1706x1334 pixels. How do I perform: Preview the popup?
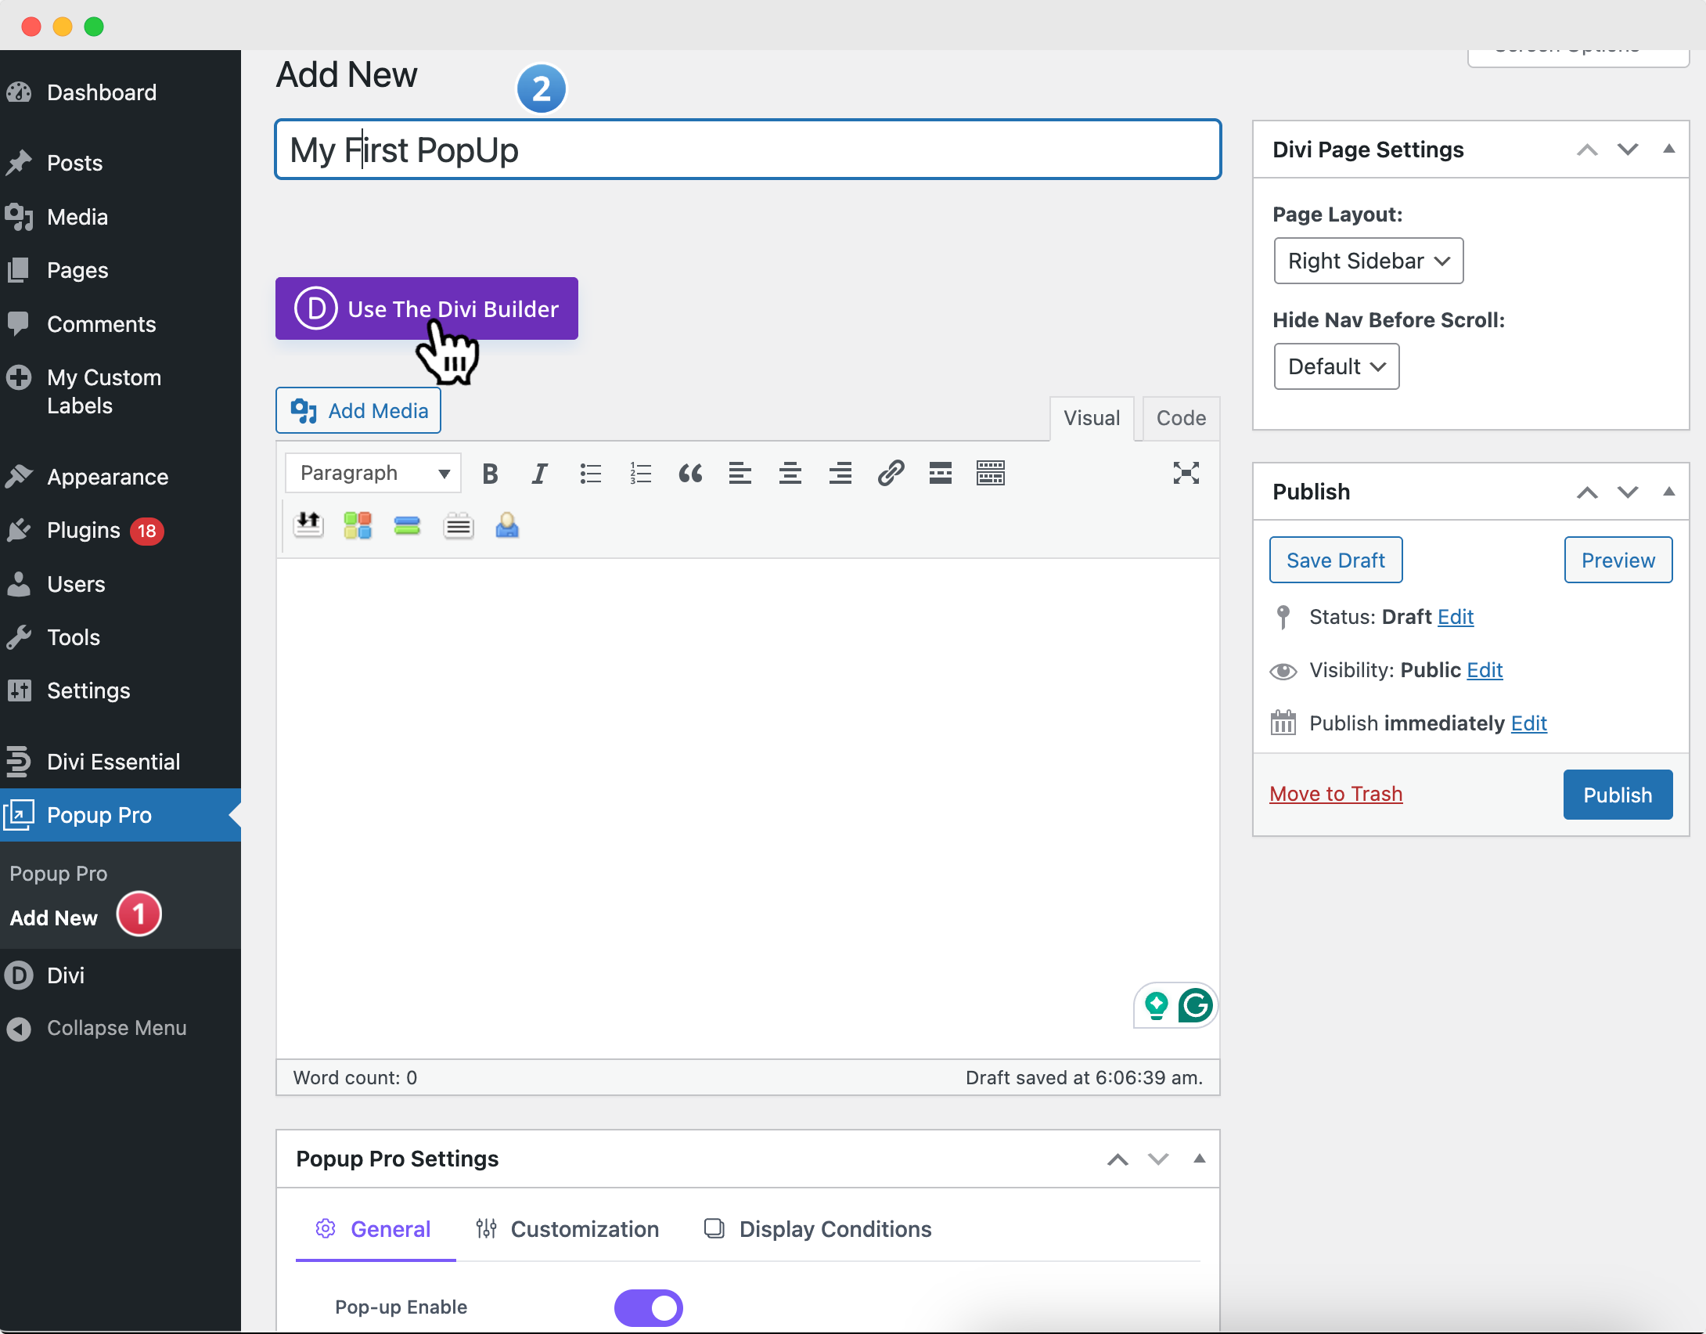1618,560
